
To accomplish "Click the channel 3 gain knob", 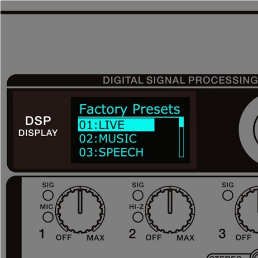I will 247,210.
